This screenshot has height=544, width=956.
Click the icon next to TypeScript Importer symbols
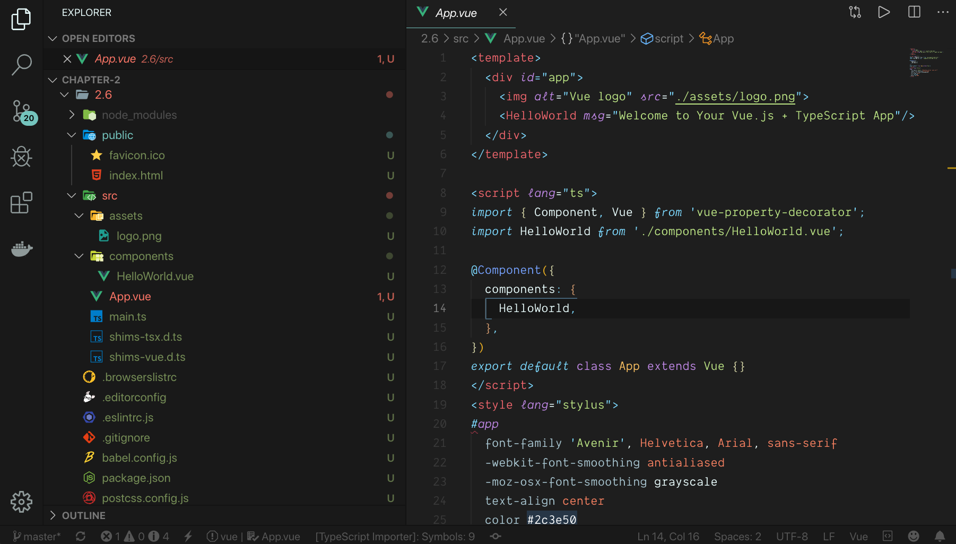pos(496,537)
